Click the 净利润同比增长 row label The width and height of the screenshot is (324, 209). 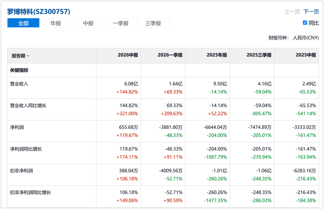[x=26, y=149]
